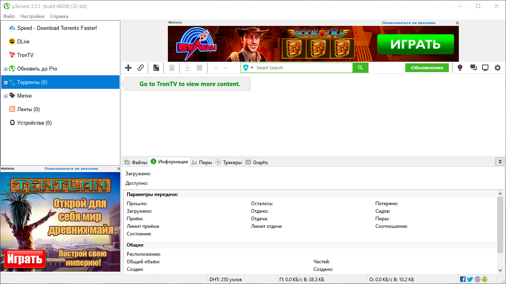Open the lightbulb bundles icon
This screenshot has height=284, width=506.
(460, 68)
